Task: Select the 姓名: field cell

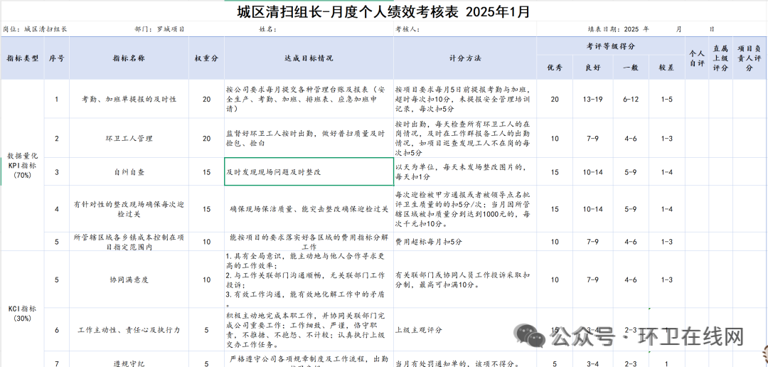Action: coord(268,29)
